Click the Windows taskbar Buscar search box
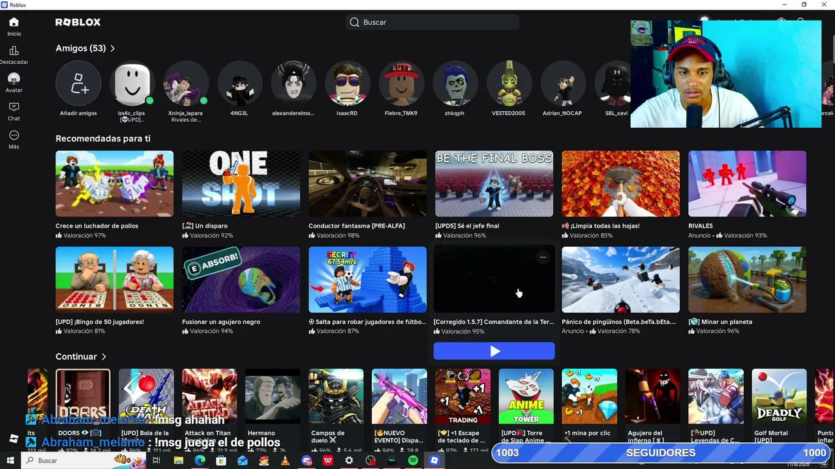The height and width of the screenshot is (469, 835). click(85, 461)
